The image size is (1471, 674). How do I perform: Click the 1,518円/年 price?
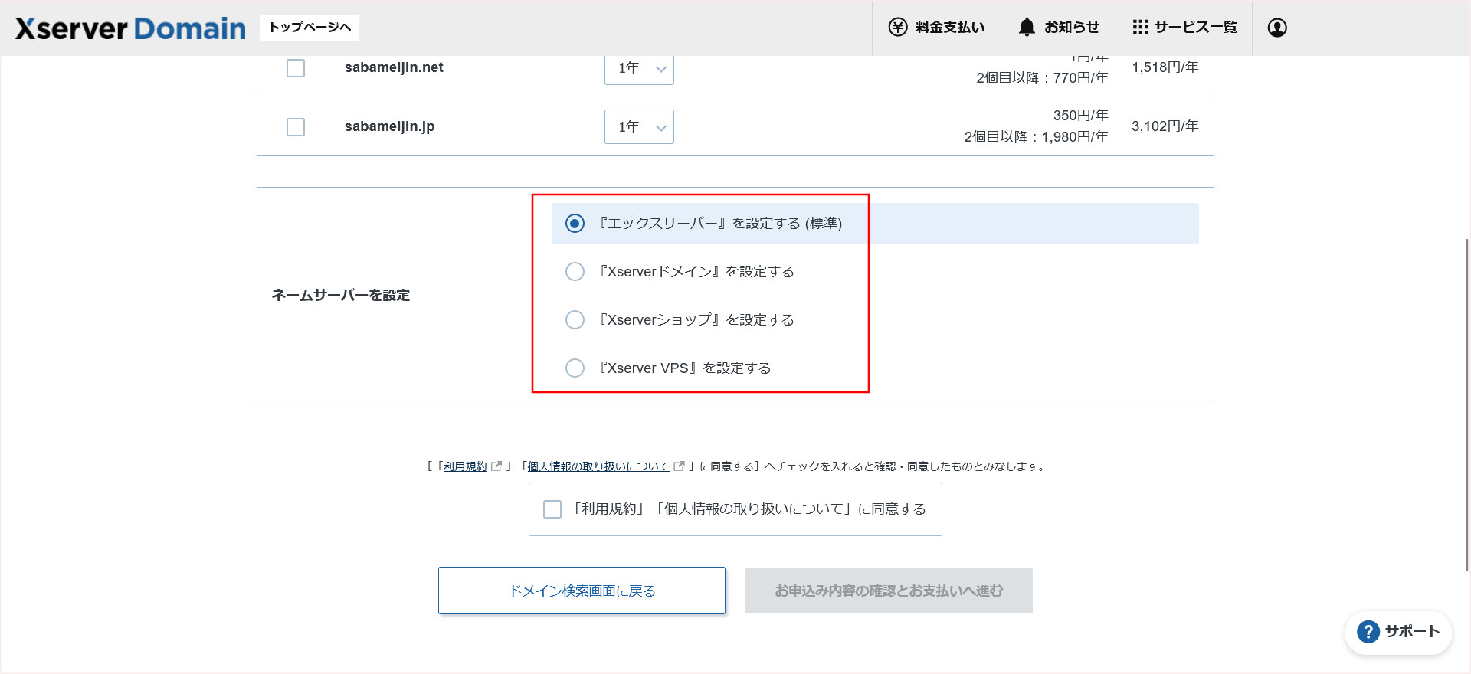click(1165, 67)
